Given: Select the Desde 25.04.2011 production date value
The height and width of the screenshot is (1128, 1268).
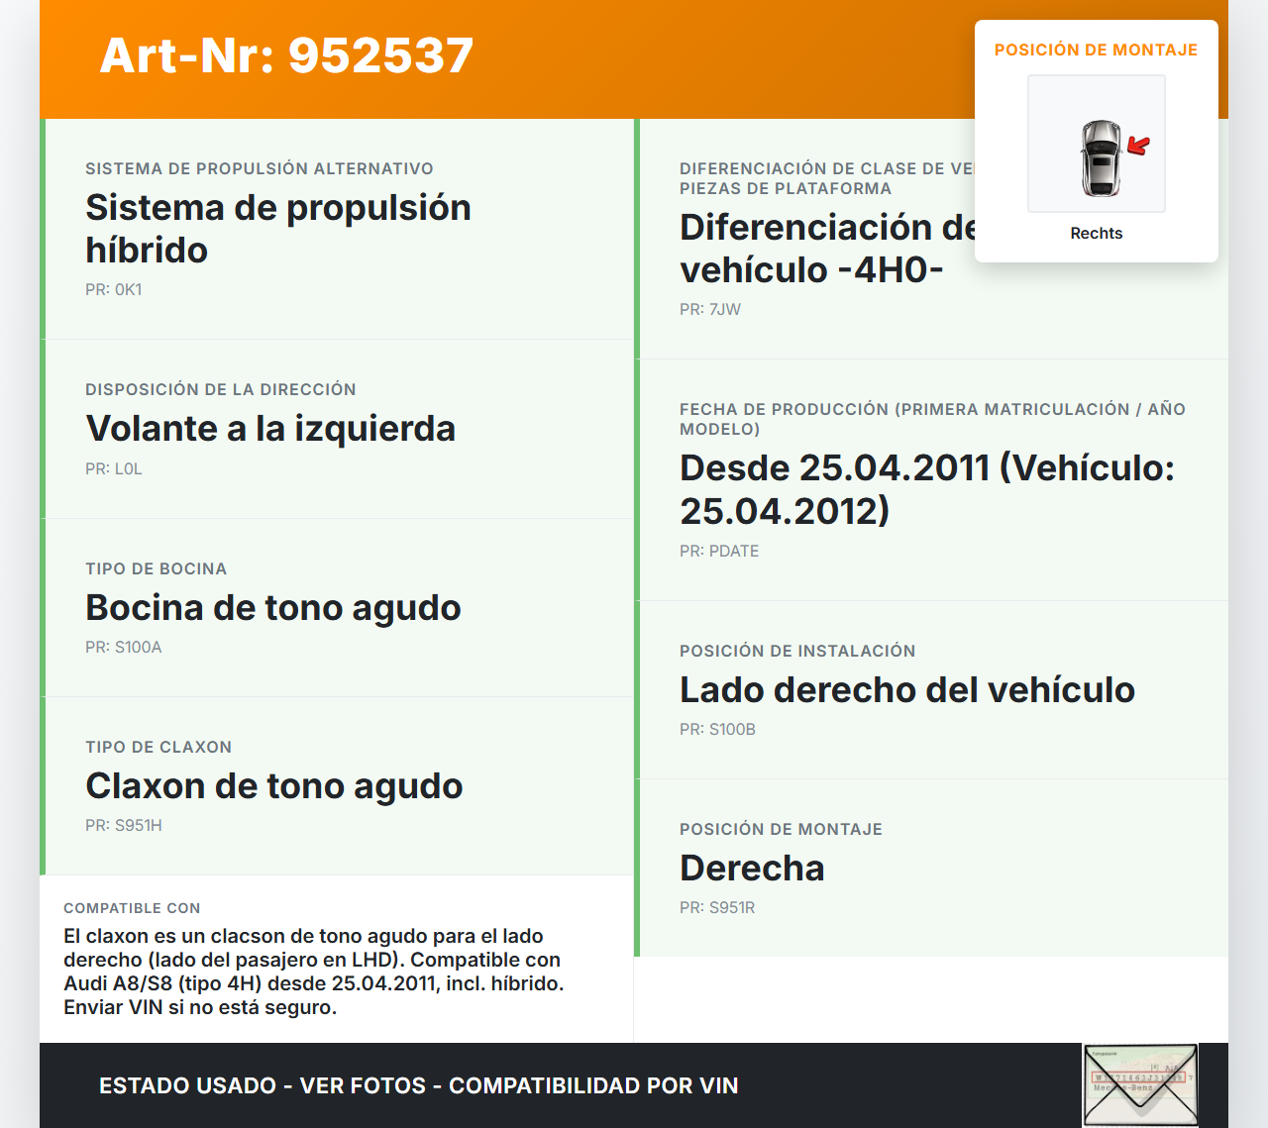Looking at the screenshot, I should 927,489.
